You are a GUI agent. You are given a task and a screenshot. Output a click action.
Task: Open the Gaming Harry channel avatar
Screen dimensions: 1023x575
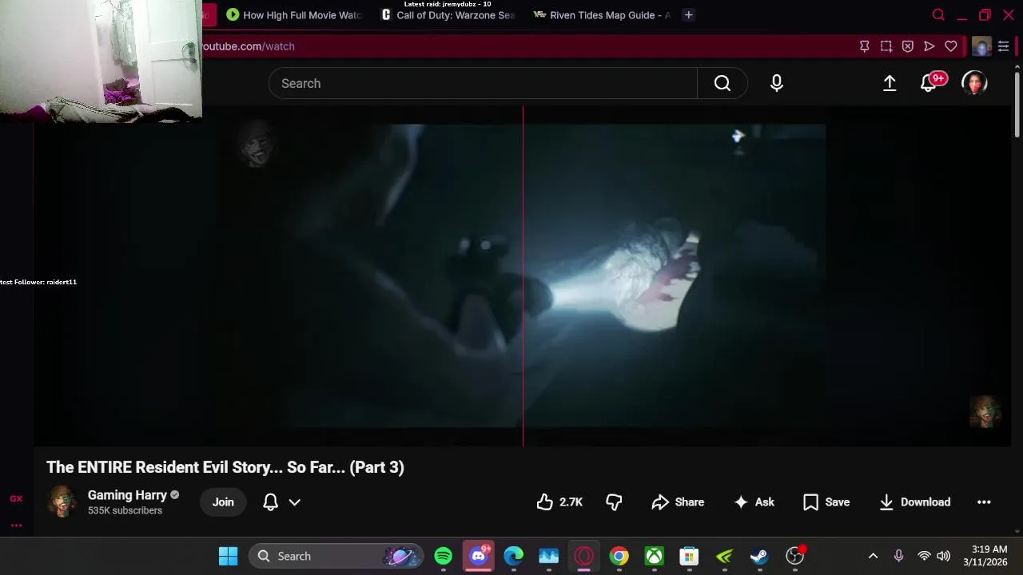point(62,502)
